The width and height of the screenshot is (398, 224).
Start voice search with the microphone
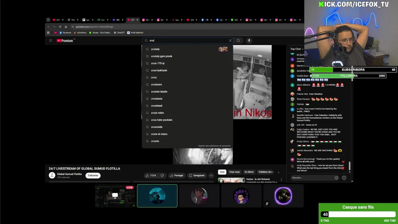pyautogui.click(x=249, y=40)
